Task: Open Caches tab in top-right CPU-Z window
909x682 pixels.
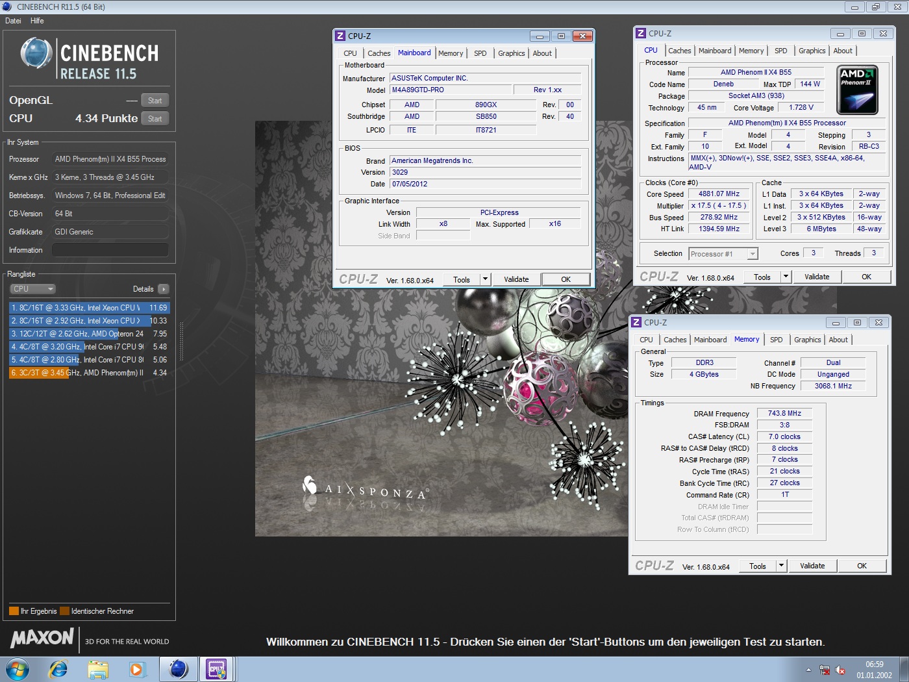Action: click(679, 51)
